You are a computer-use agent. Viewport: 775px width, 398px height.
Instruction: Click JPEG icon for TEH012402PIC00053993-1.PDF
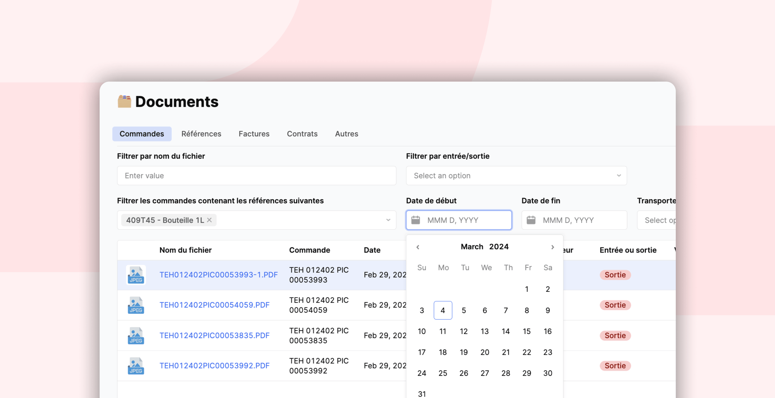pos(136,275)
